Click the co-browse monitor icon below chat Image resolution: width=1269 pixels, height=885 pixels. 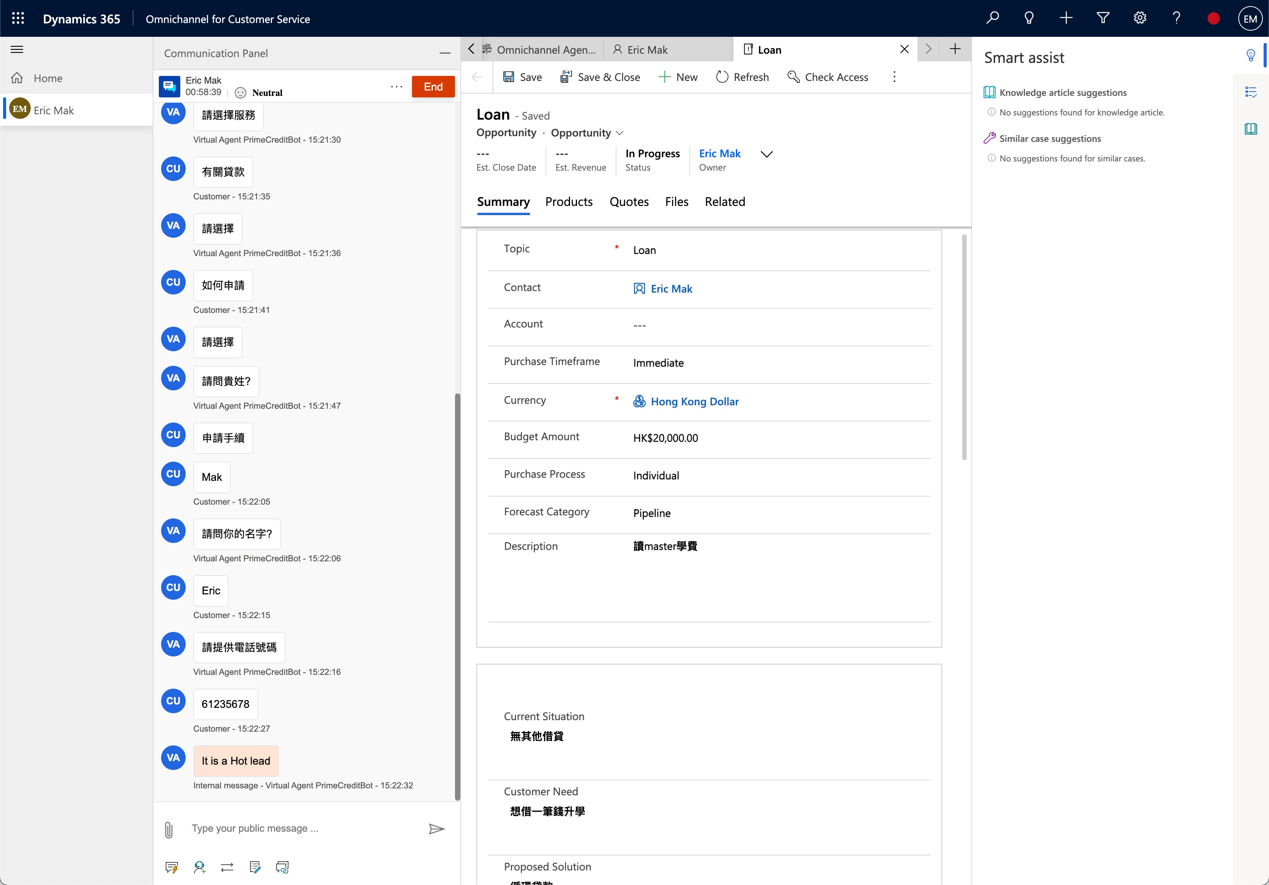pyautogui.click(x=282, y=867)
